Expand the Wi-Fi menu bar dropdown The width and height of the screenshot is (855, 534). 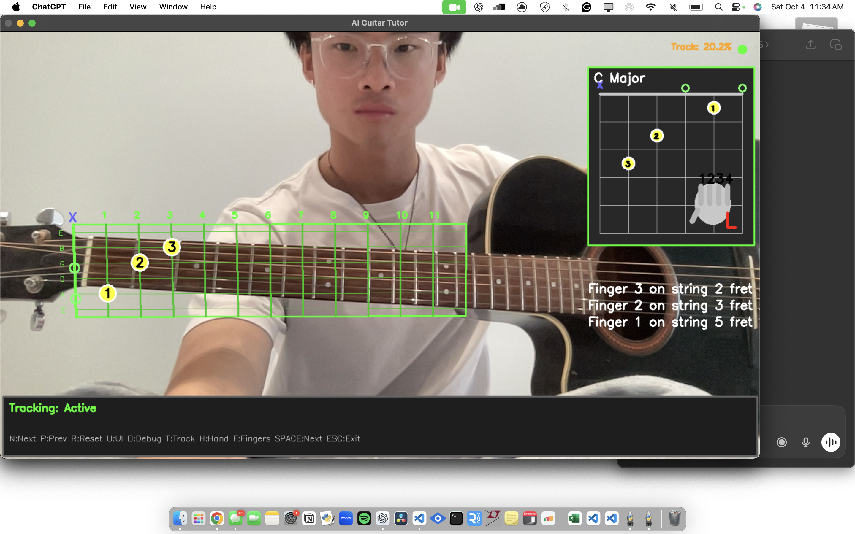650,7
